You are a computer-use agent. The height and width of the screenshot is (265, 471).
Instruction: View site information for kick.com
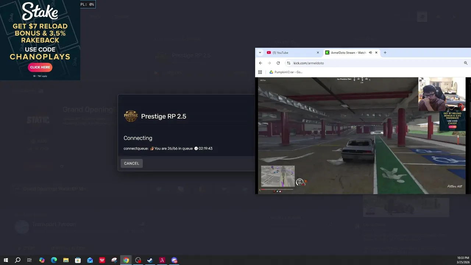point(289,63)
